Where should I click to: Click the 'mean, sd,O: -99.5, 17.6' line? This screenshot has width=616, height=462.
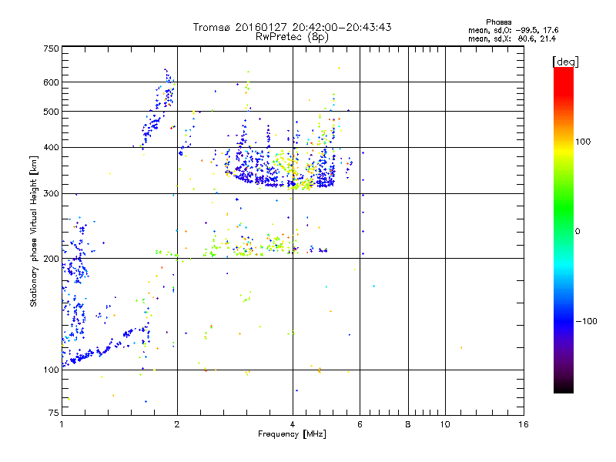point(513,30)
